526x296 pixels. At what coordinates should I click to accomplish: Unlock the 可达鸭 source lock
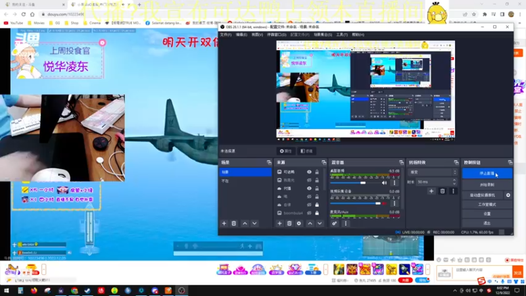pos(317,172)
